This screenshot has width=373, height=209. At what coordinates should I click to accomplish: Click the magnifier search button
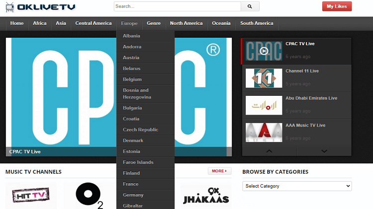pyautogui.click(x=250, y=6)
